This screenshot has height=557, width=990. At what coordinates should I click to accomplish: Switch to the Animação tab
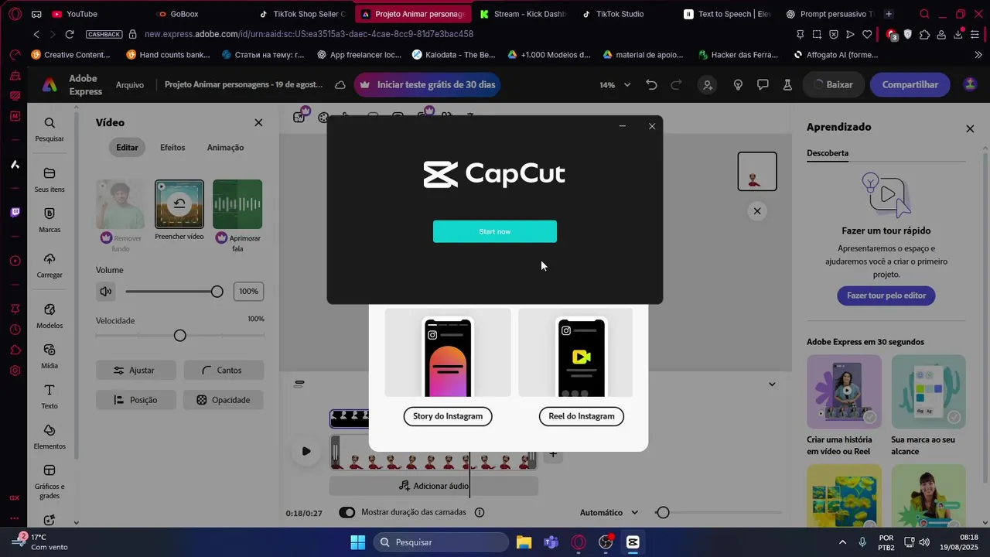point(225,147)
